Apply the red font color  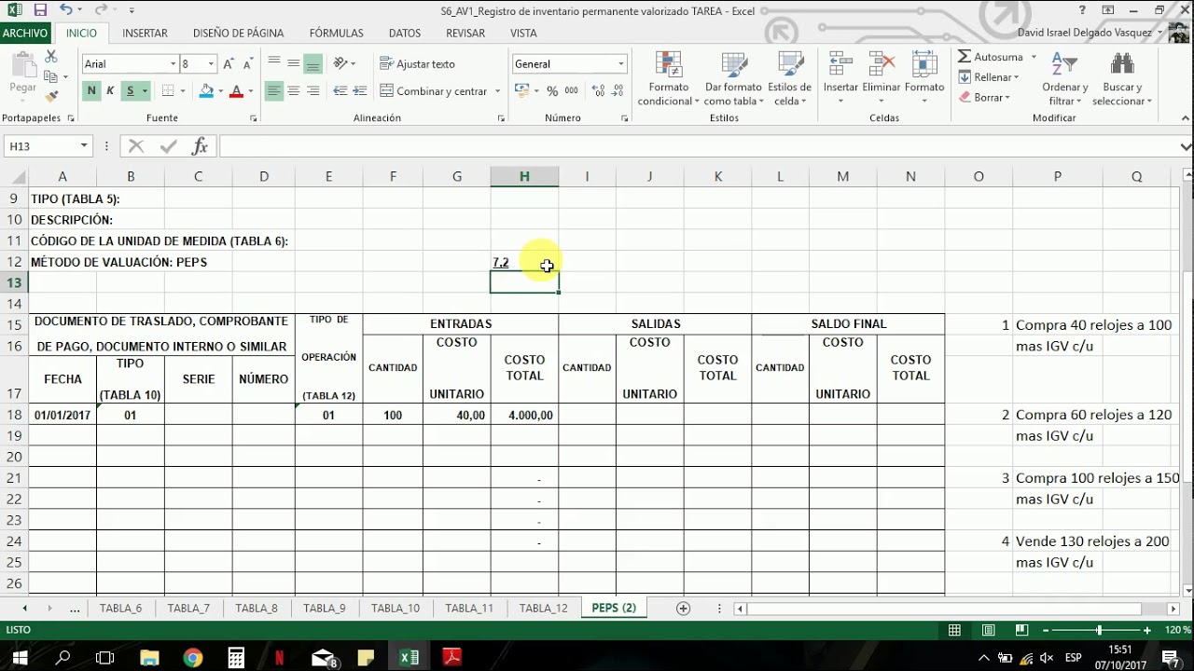click(236, 90)
